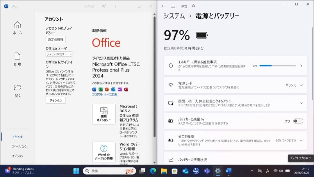
Task: Click サインイン in the Word title bar
Action: click(x=90, y=6)
